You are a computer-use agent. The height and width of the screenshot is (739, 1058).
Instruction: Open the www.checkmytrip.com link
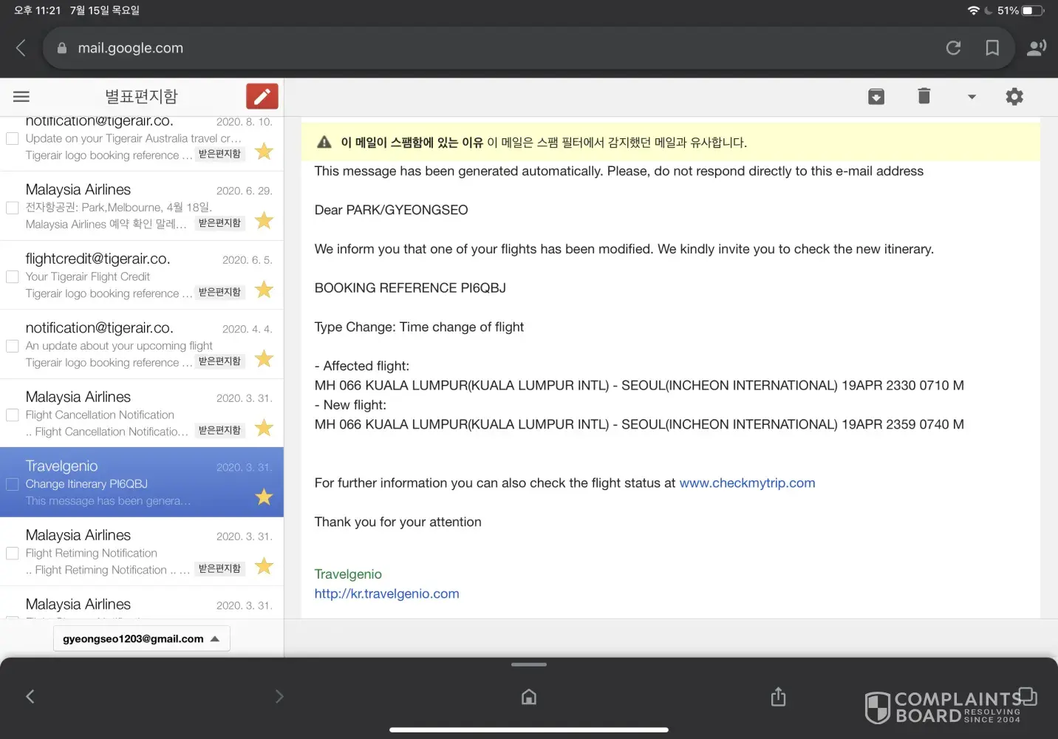pyautogui.click(x=747, y=483)
